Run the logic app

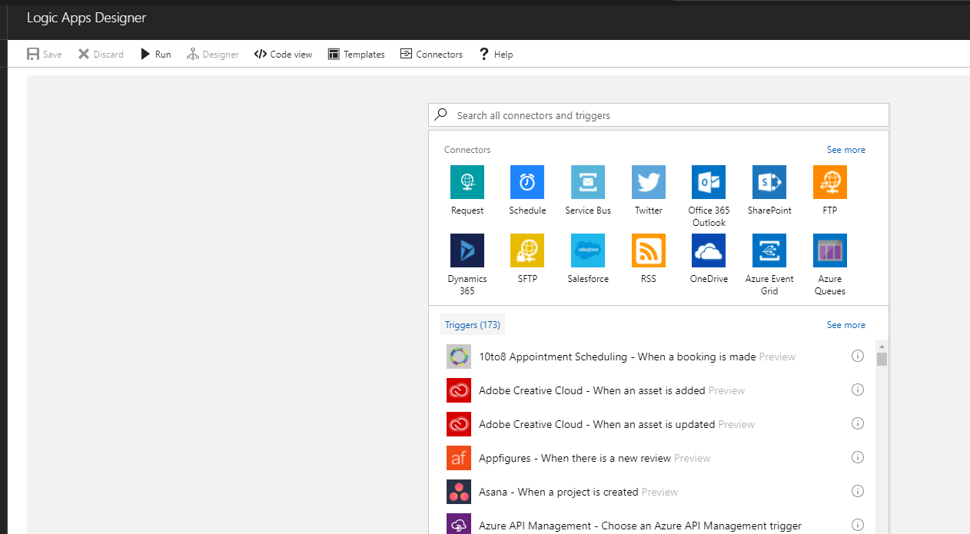point(155,54)
